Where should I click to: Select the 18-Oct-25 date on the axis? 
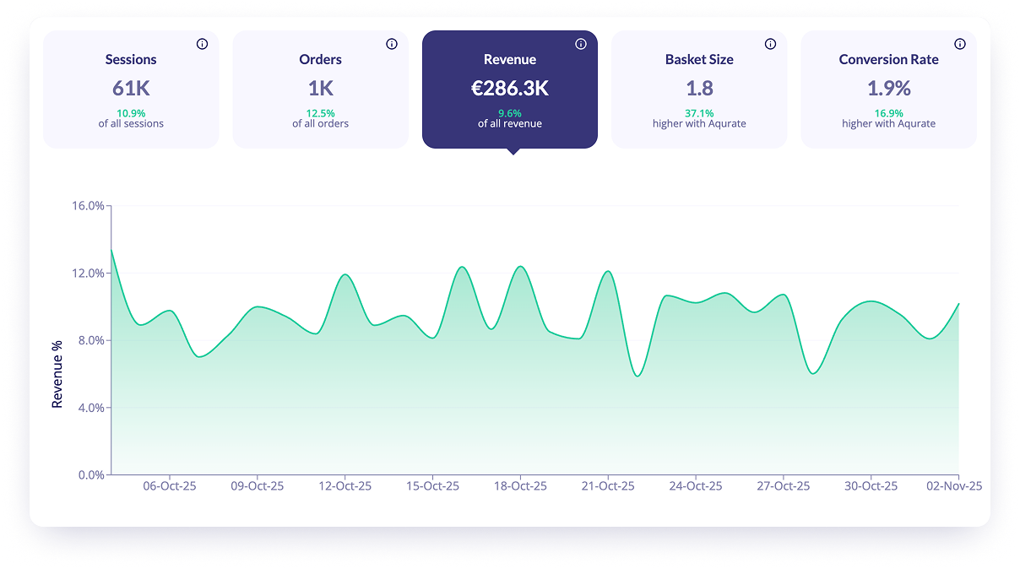pyautogui.click(x=520, y=486)
